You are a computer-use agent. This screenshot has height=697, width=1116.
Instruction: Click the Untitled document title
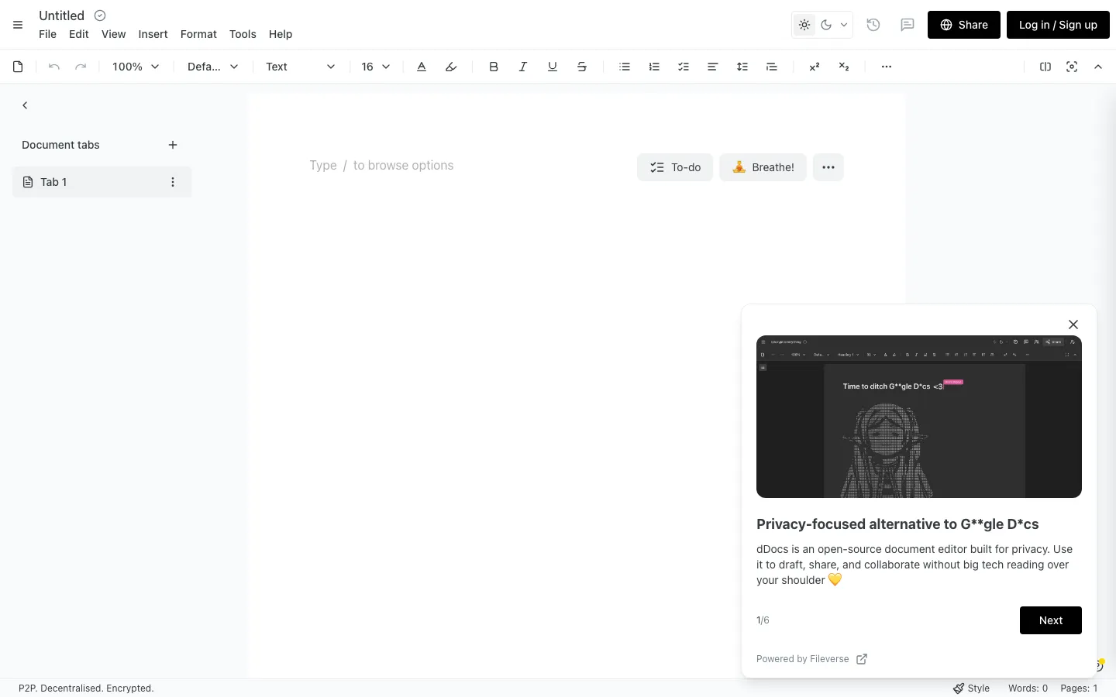pyautogui.click(x=62, y=15)
